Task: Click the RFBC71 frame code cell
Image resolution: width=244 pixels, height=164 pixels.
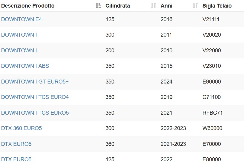Action: click(x=212, y=113)
